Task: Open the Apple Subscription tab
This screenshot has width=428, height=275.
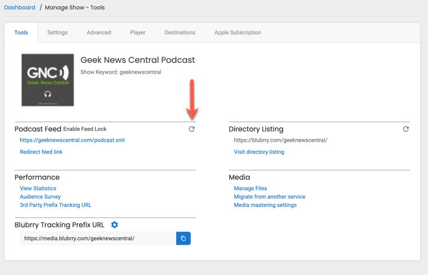Action: click(237, 33)
